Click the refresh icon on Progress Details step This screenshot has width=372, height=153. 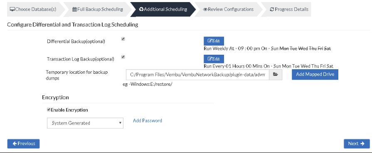(x=272, y=10)
